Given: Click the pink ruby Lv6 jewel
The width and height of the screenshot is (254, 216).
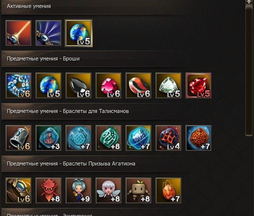Looking at the screenshot, I should click(108, 85).
